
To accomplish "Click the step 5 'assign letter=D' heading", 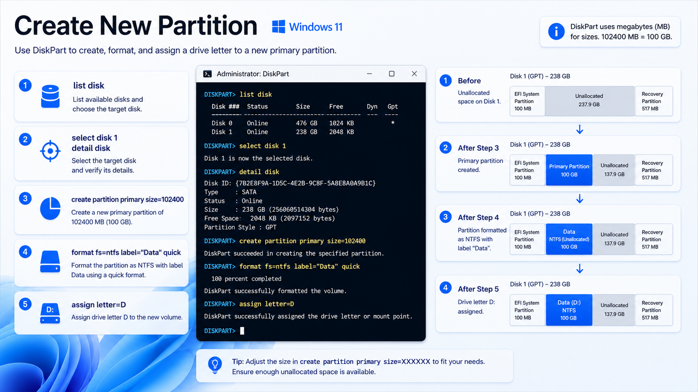I will 99,305.
